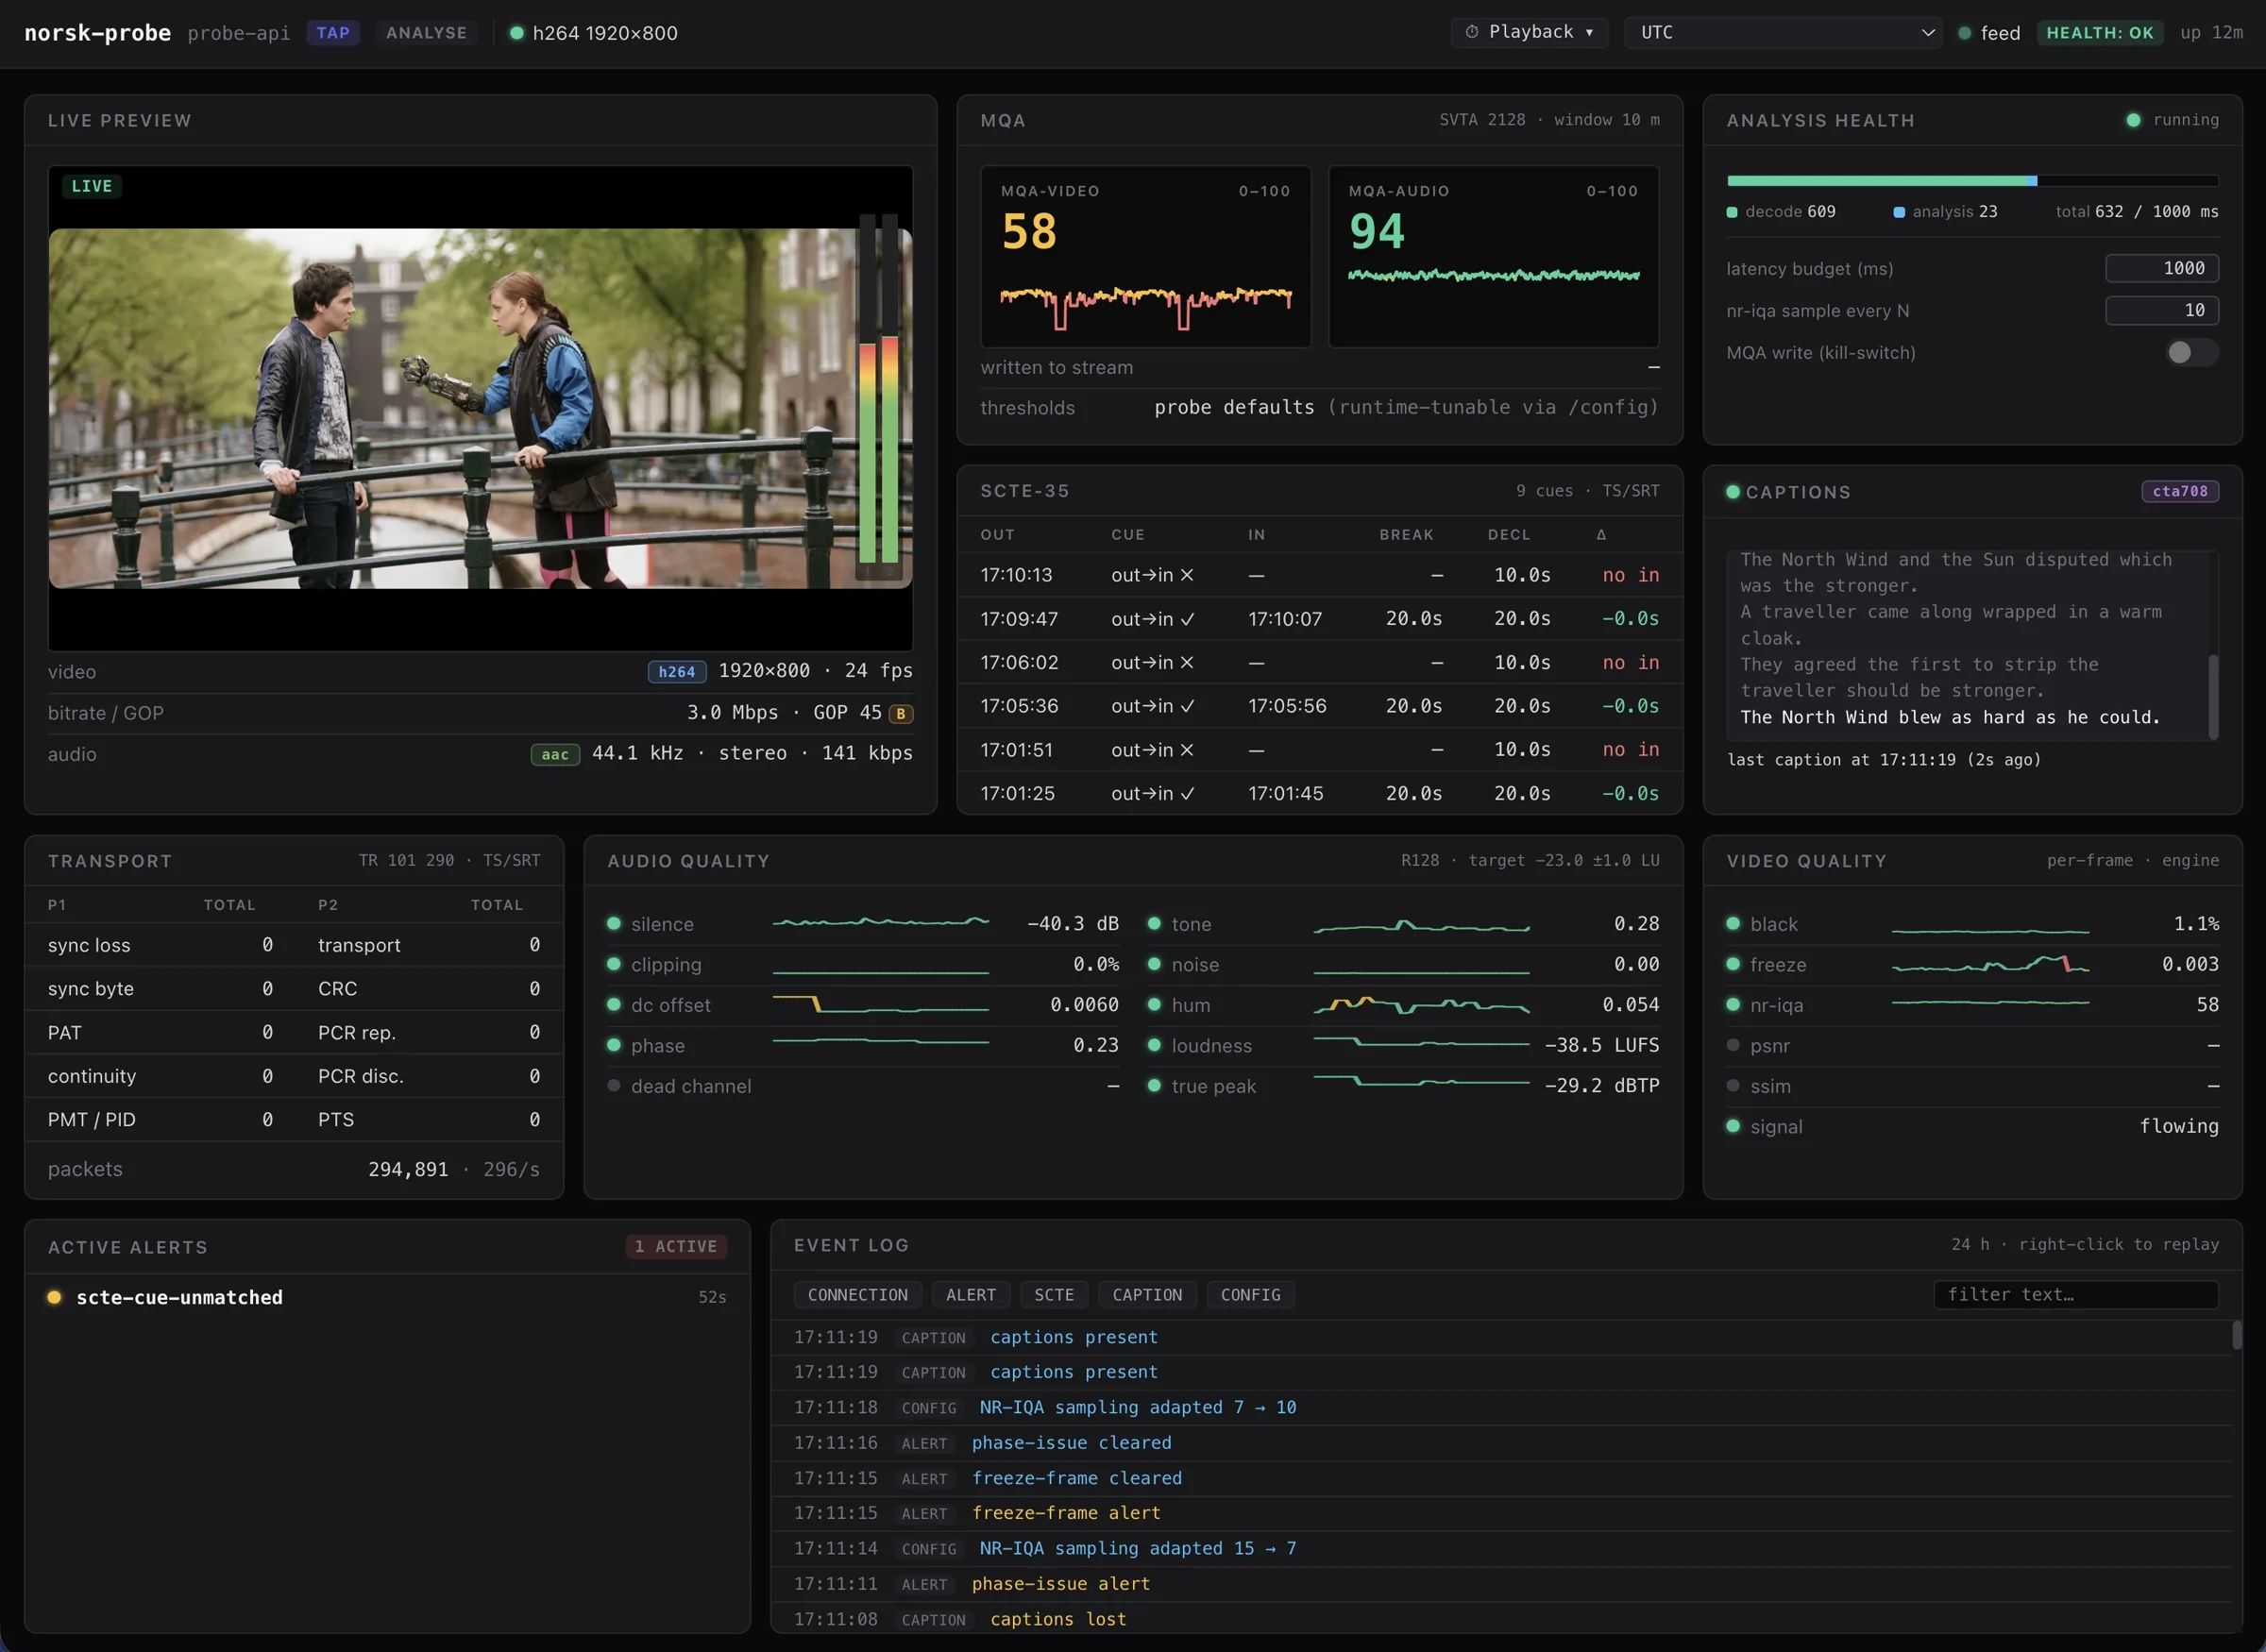Click the cta708 captions badge
Image resolution: width=2266 pixels, height=1652 pixels.
(x=2180, y=491)
